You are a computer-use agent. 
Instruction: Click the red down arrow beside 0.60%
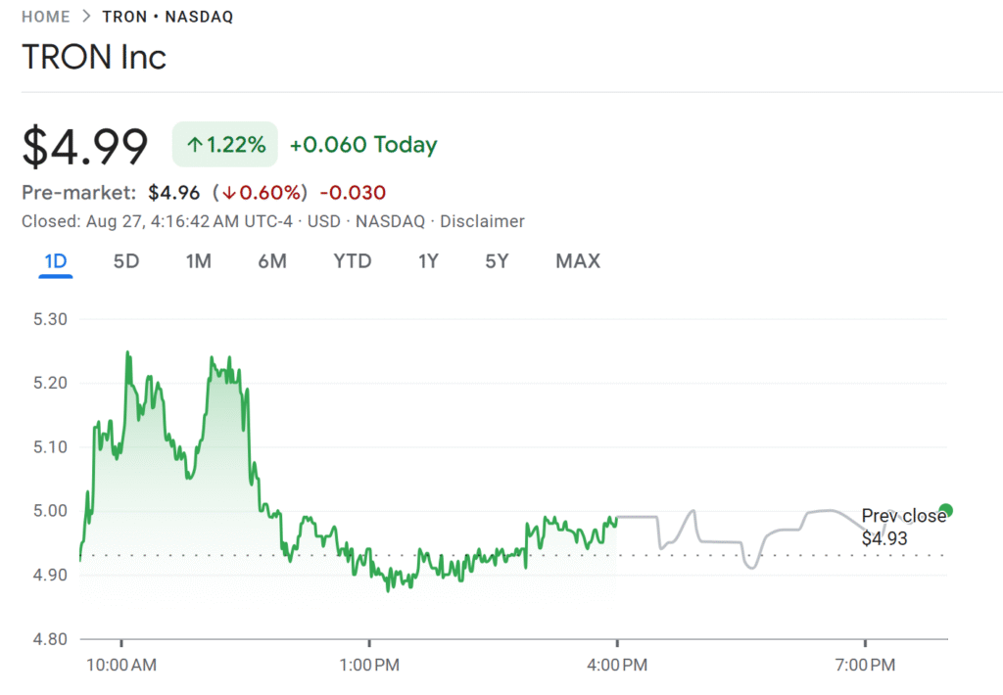point(229,192)
